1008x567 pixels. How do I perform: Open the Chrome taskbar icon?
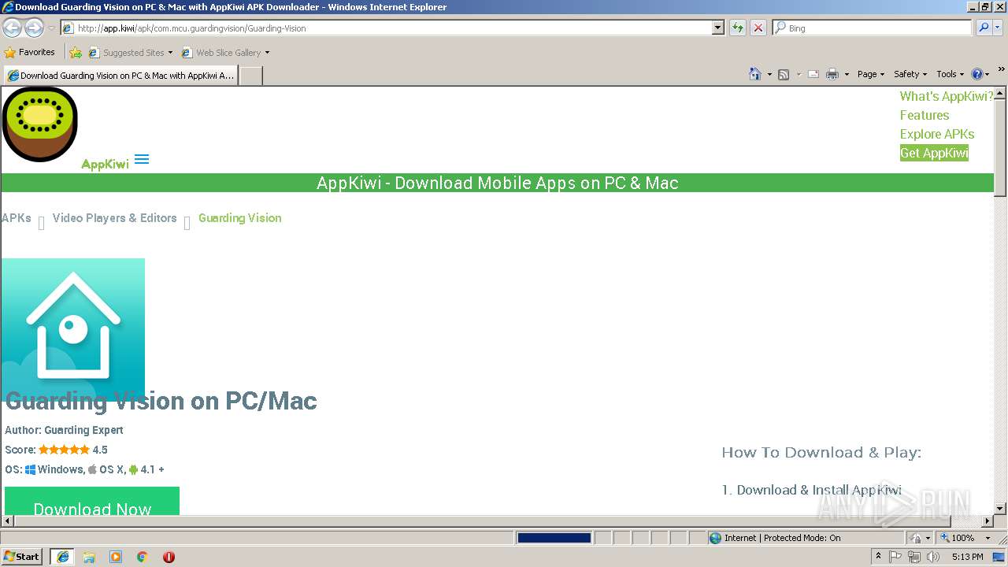point(143,557)
